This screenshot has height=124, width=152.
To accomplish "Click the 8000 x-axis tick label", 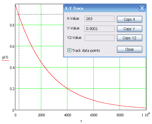I will [x=120, y=115].
